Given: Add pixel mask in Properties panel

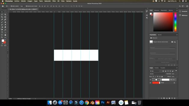Looking at the screenshot, I should [172, 42].
